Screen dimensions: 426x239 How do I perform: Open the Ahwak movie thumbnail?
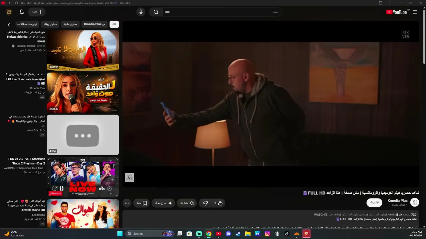tap(83, 214)
